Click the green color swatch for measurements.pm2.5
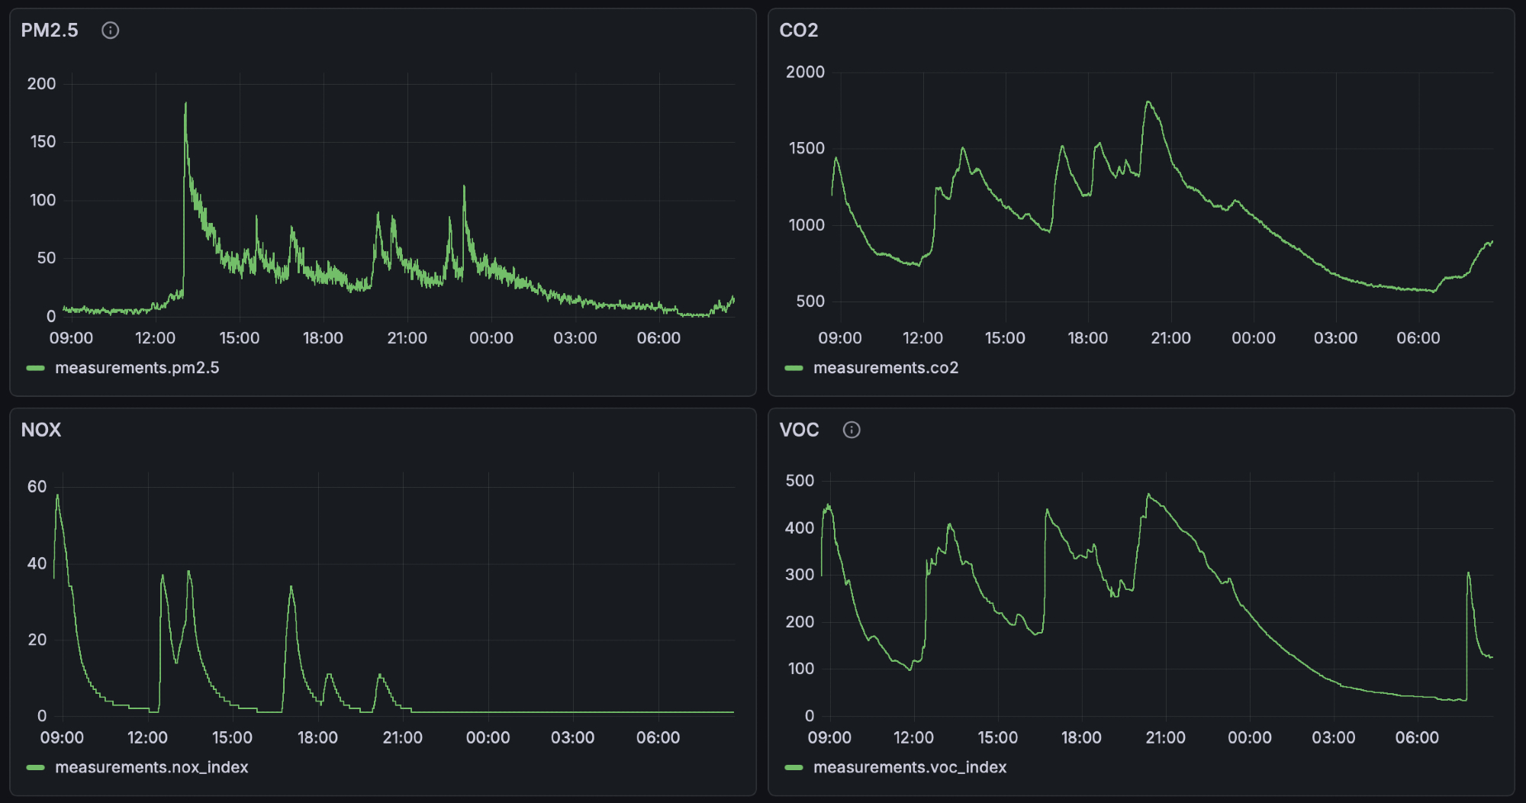This screenshot has height=803, width=1526. pos(36,368)
